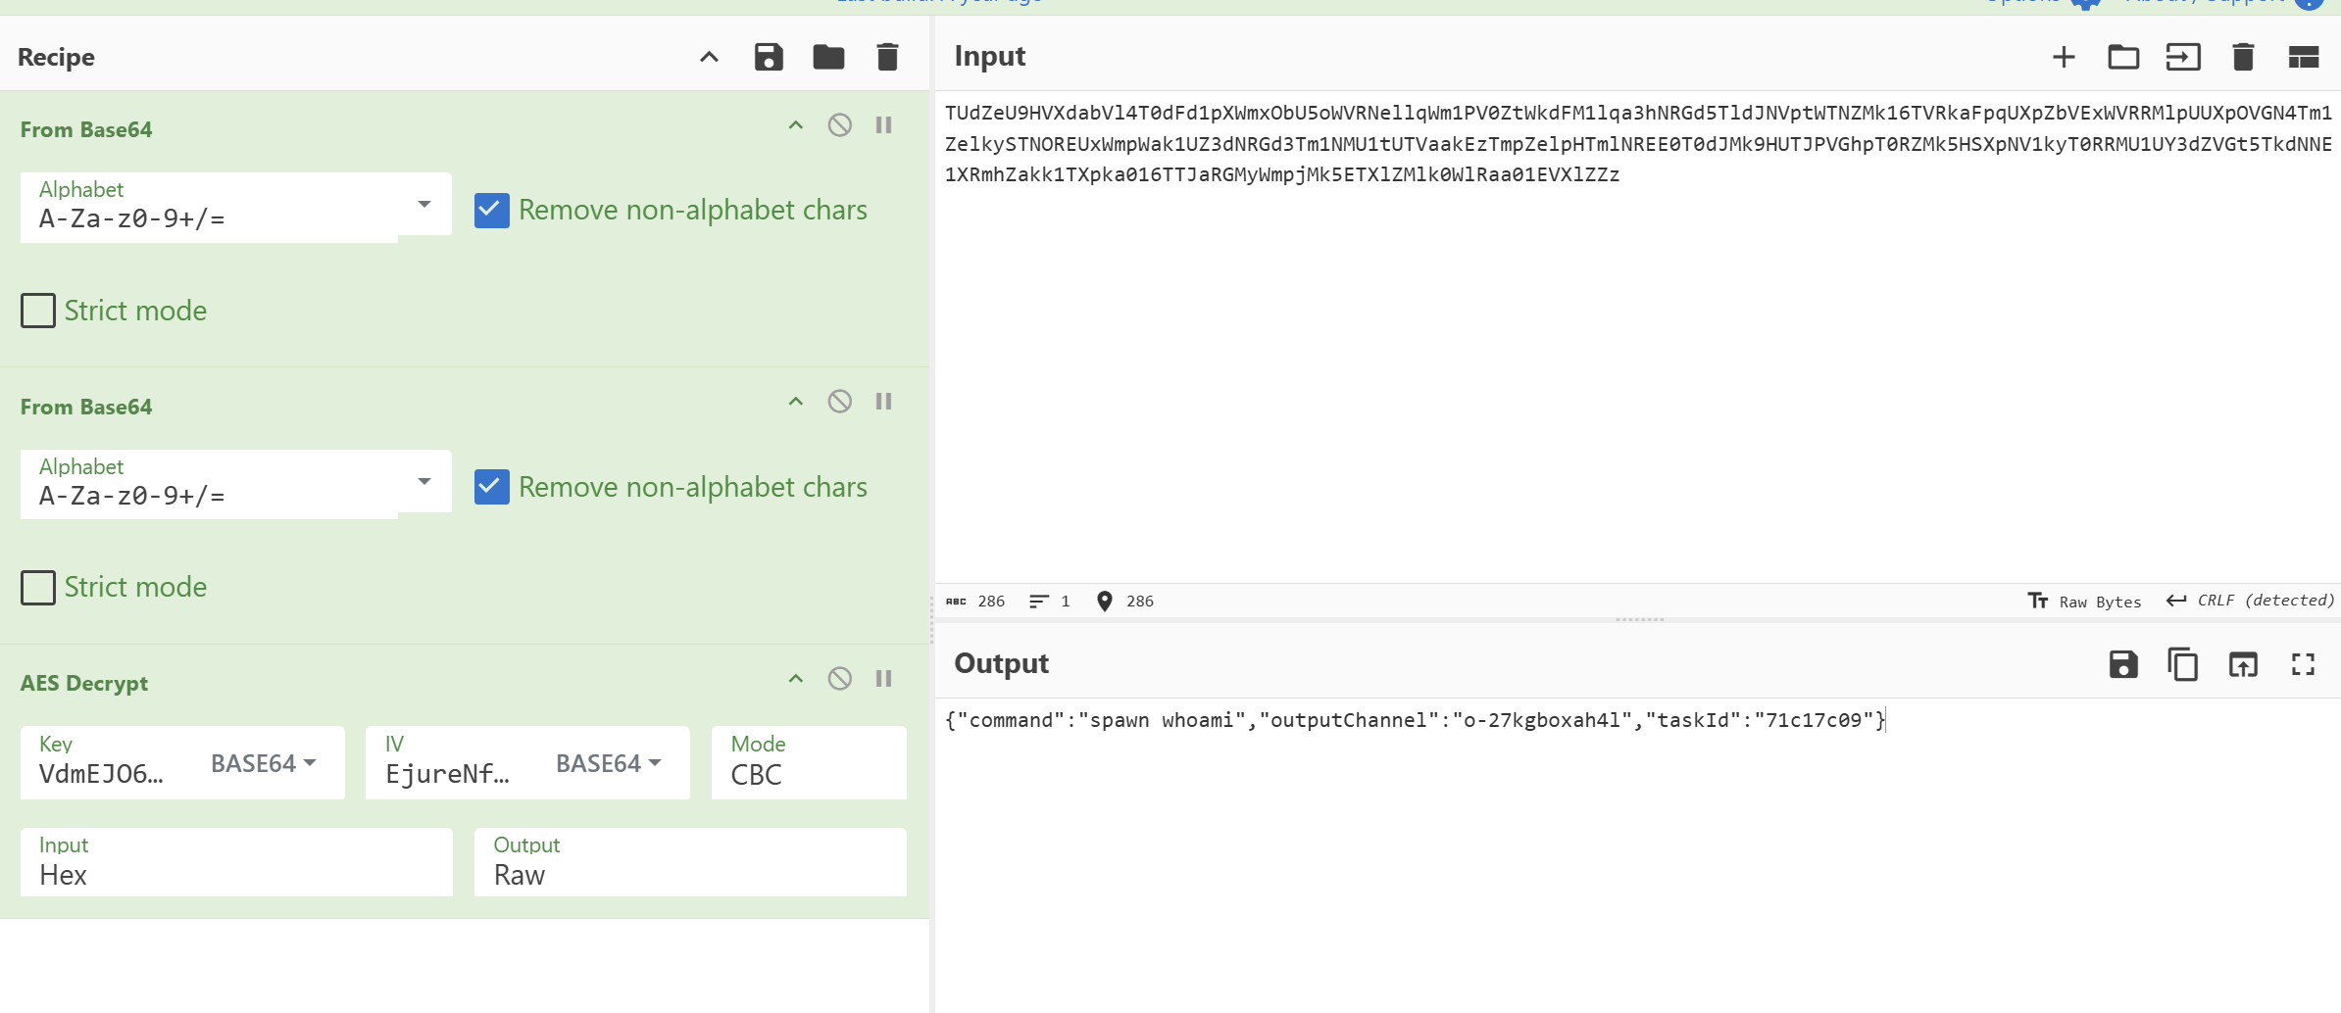Clear input and output trash icon
Viewport: 2341px width, 1013px height.
click(2243, 57)
